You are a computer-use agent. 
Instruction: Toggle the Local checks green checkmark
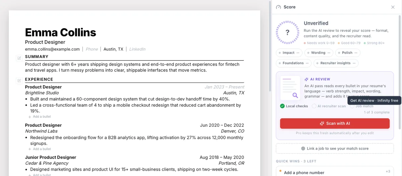[x=282, y=106]
